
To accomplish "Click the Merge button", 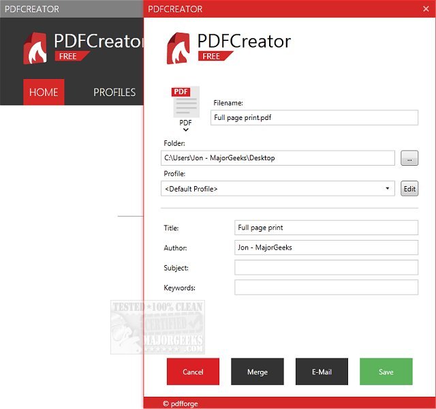I will [258, 372].
